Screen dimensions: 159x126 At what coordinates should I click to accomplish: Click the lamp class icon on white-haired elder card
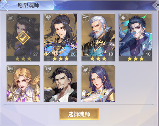pyautogui.click(x=86, y=18)
